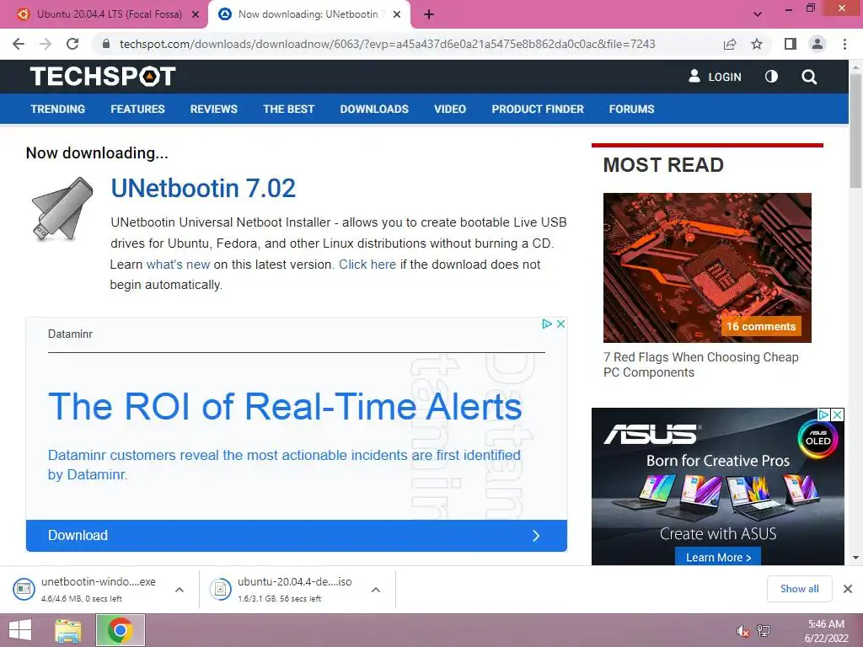Click scrollbar down arrow
Image resolution: width=863 pixels, height=647 pixels.
tap(856, 558)
